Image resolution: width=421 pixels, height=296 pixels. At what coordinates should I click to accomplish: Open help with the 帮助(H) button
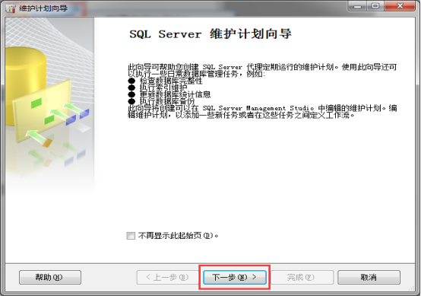[50, 277]
